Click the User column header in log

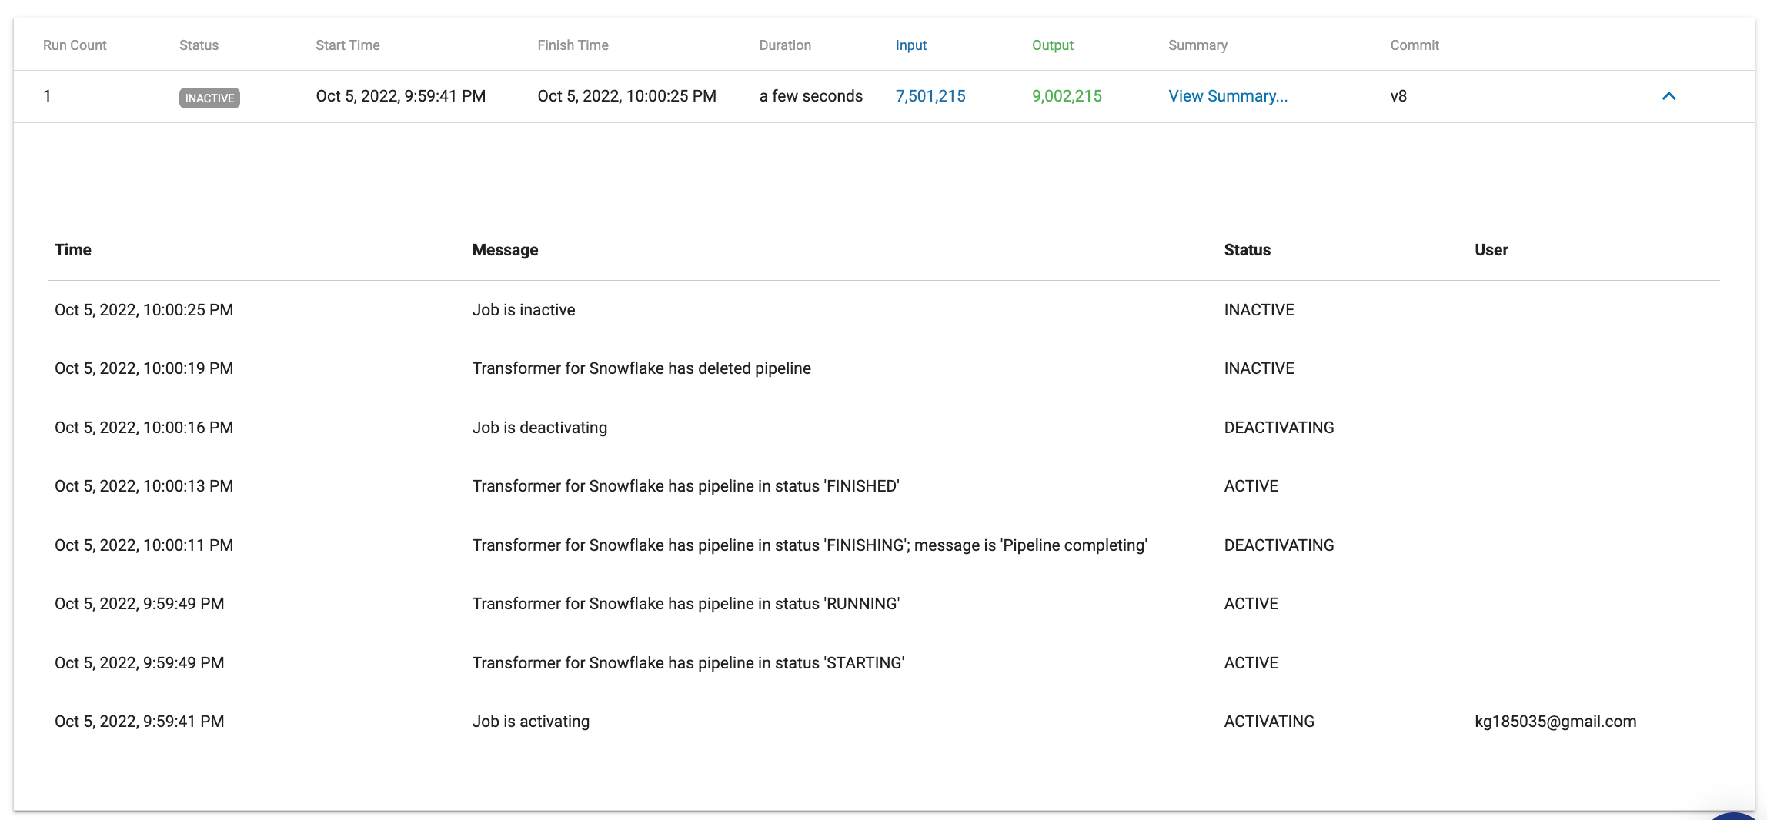(1491, 250)
